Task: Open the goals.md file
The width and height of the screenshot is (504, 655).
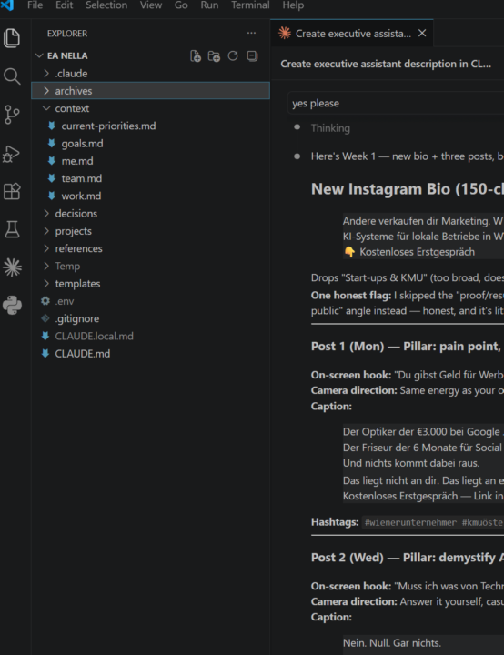Action: click(82, 144)
